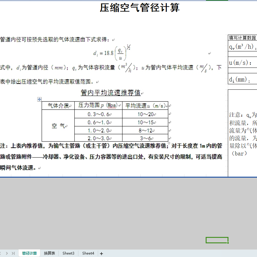Click the 管内平均流速推荐值 table heading
257x257 pixels.
[110, 93]
